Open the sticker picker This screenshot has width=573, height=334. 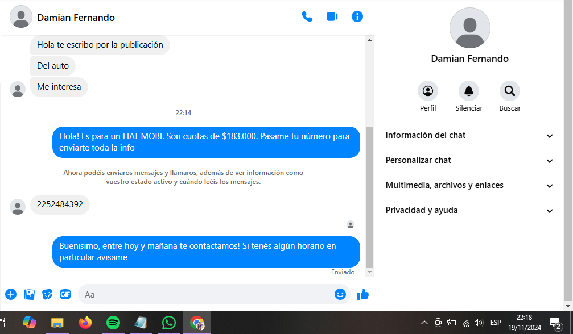[x=48, y=294]
